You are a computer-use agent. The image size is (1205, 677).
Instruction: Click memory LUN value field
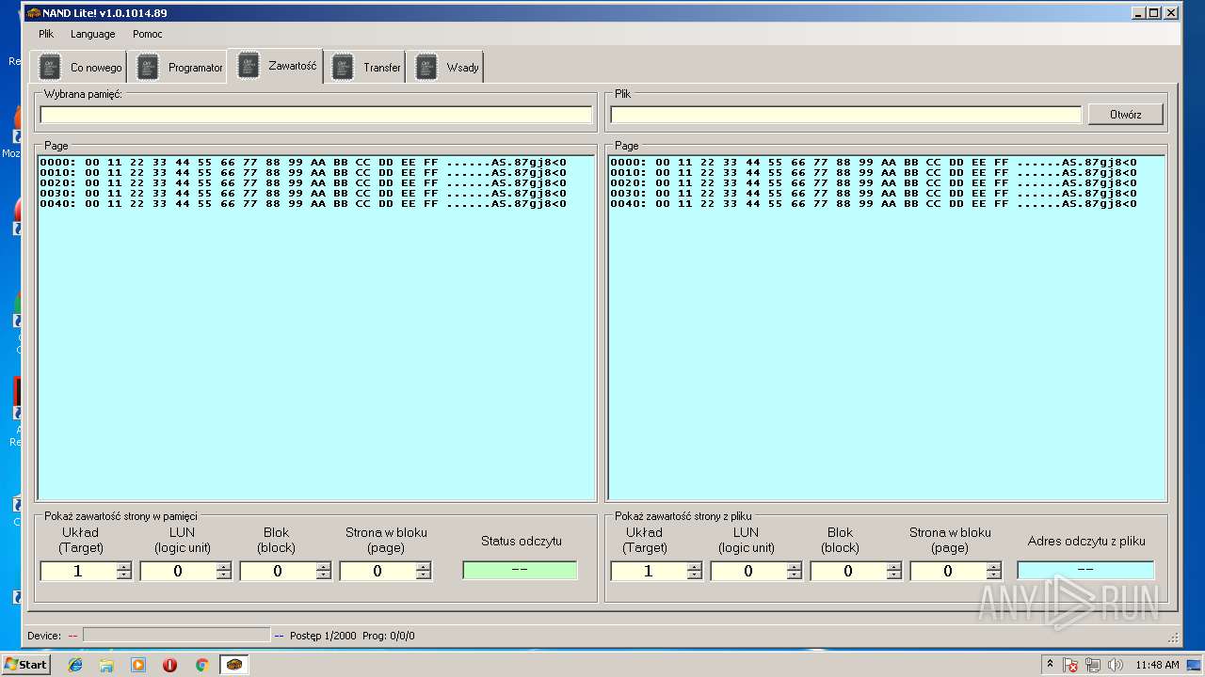[178, 571]
